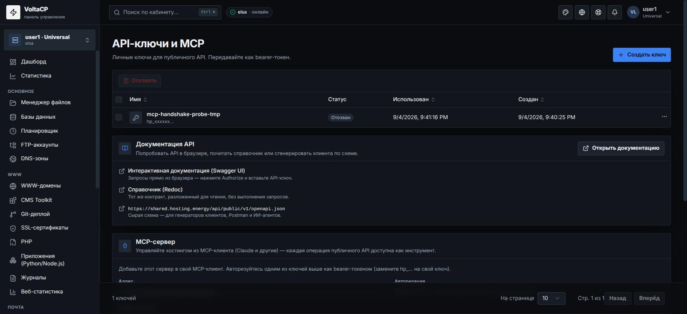
Task: Open Интерактивная документация (Swagger UI) link
Action: coord(186,171)
